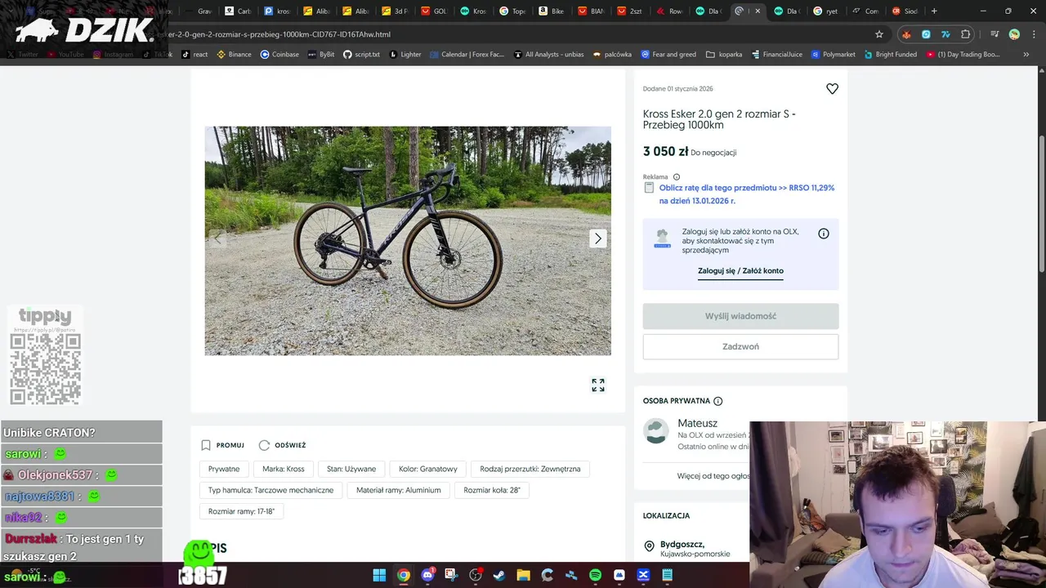Open a new browser tab
The image size is (1046, 588).
pos(934,11)
